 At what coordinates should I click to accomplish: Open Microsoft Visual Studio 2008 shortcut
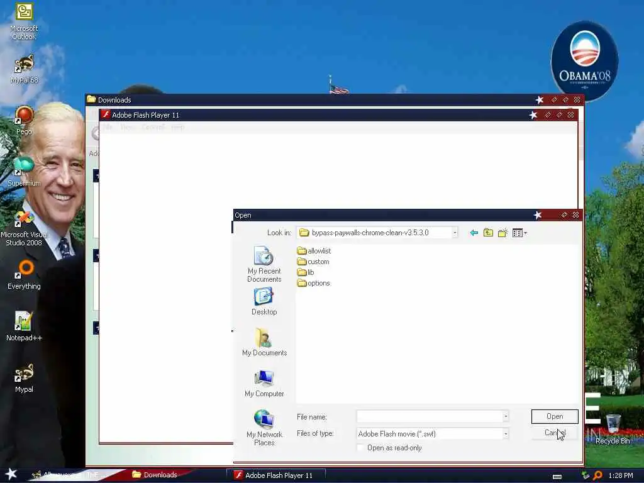[x=24, y=228]
